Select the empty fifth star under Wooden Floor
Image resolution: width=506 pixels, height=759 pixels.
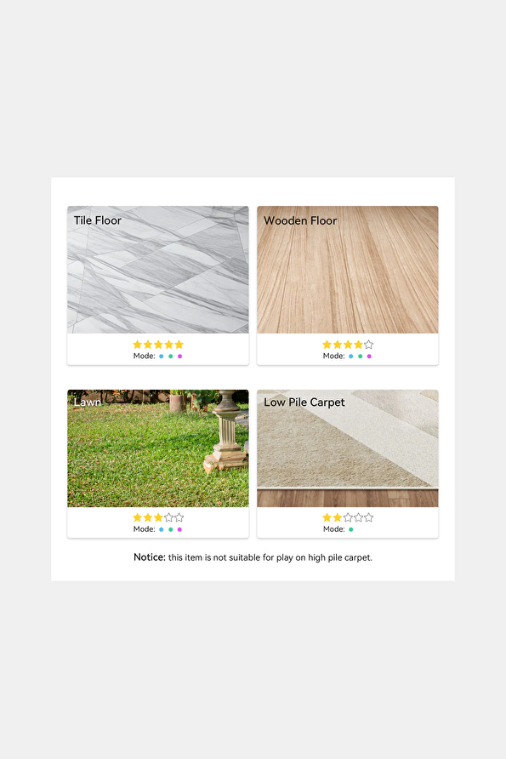point(368,344)
